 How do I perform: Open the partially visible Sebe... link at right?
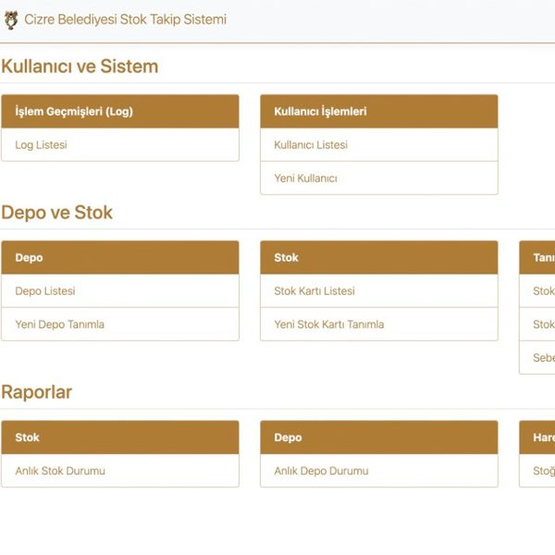click(x=544, y=358)
